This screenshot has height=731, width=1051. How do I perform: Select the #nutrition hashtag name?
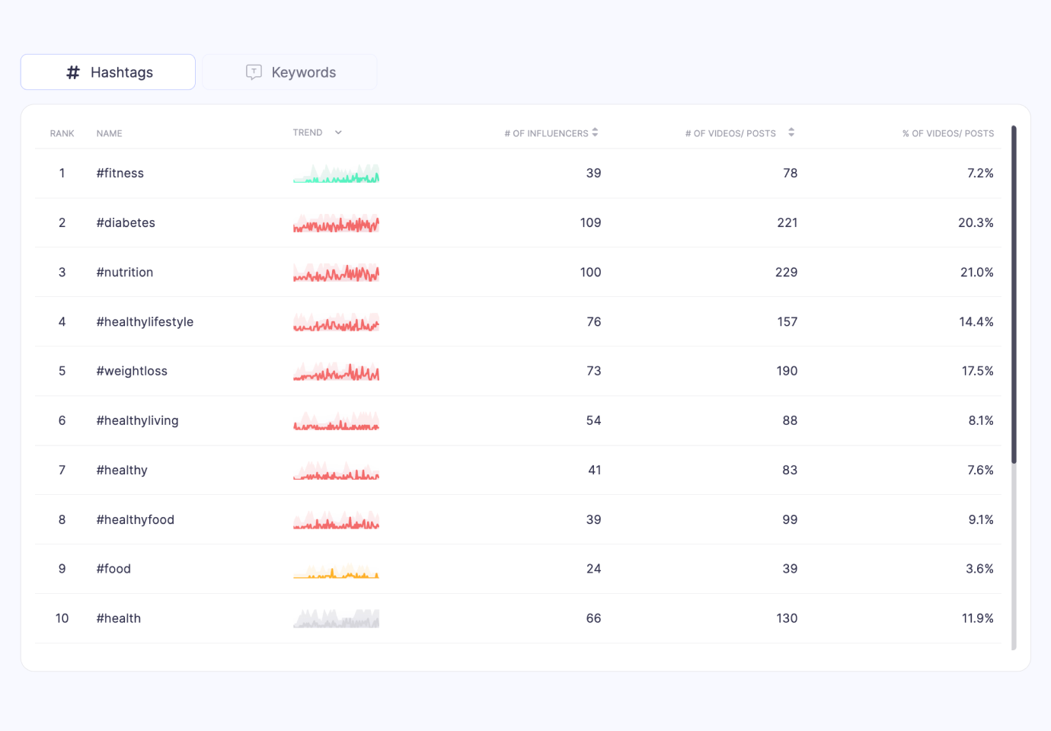[x=125, y=273]
